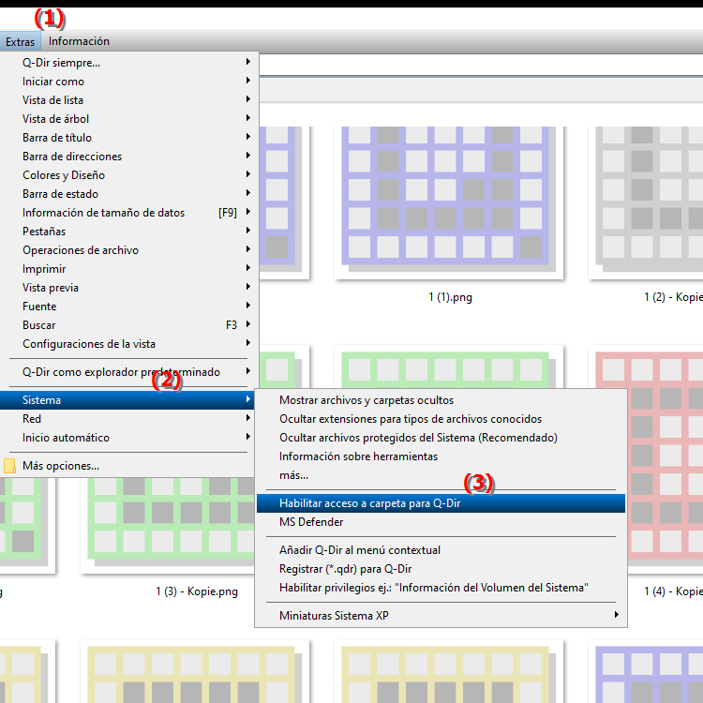Click arrow next to Pestañas entry

[248, 231]
